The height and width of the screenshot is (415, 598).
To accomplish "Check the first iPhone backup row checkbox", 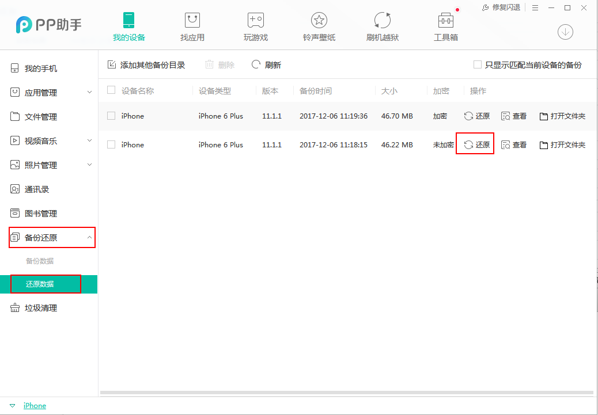I will (110, 116).
